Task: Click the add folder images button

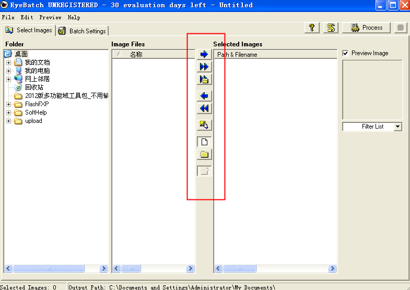Action: pyautogui.click(x=204, y=79)
